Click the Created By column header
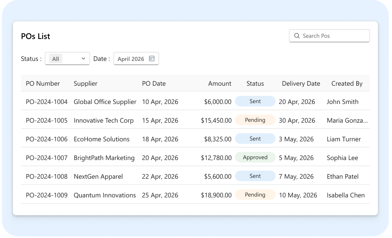This screenshot has height=238, width=392. (x=347, y=84)
